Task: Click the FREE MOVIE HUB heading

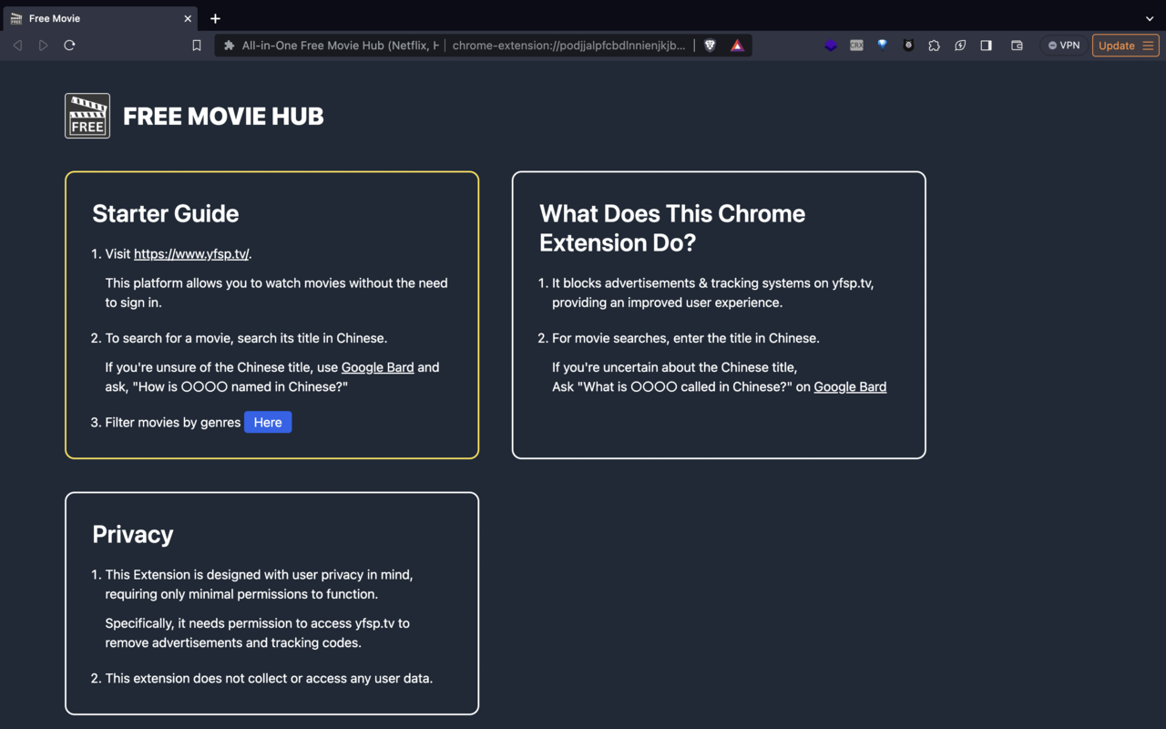Action: (x=223, y=116)
